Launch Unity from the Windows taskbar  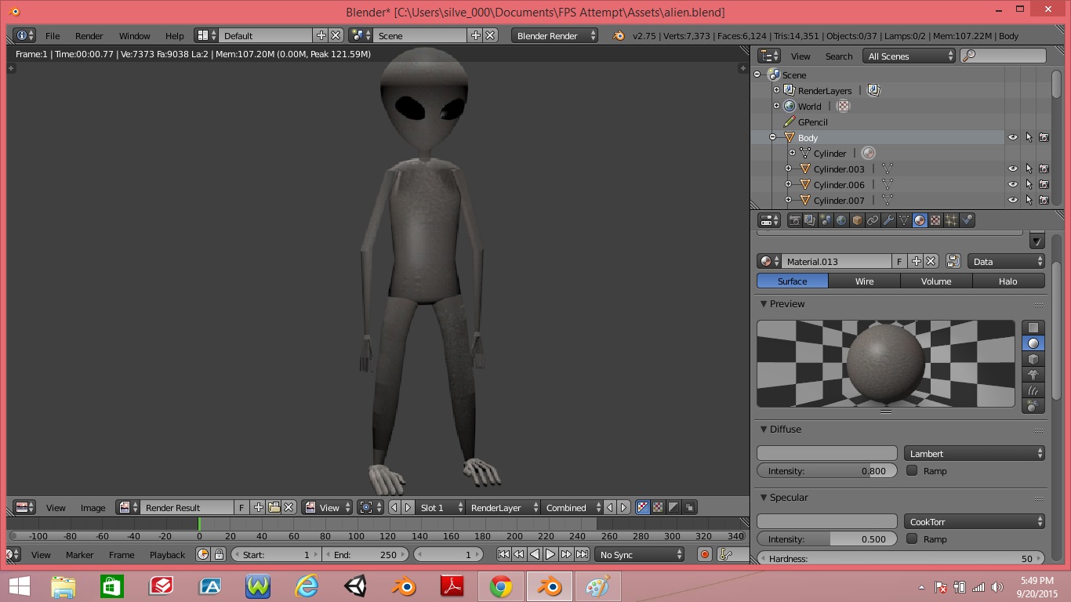[354, 586]
